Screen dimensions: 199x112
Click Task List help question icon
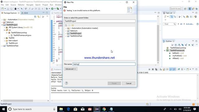197,24
